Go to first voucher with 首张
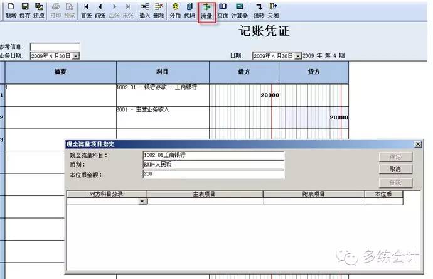The height and width of the screenshot is (279, 433). click(86, 11)
